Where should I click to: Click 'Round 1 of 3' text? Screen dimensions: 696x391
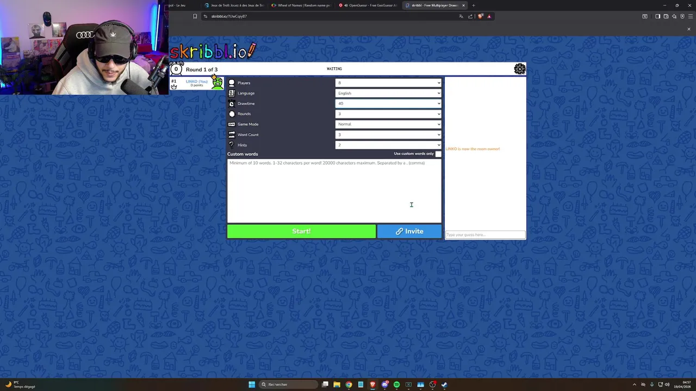202,70
